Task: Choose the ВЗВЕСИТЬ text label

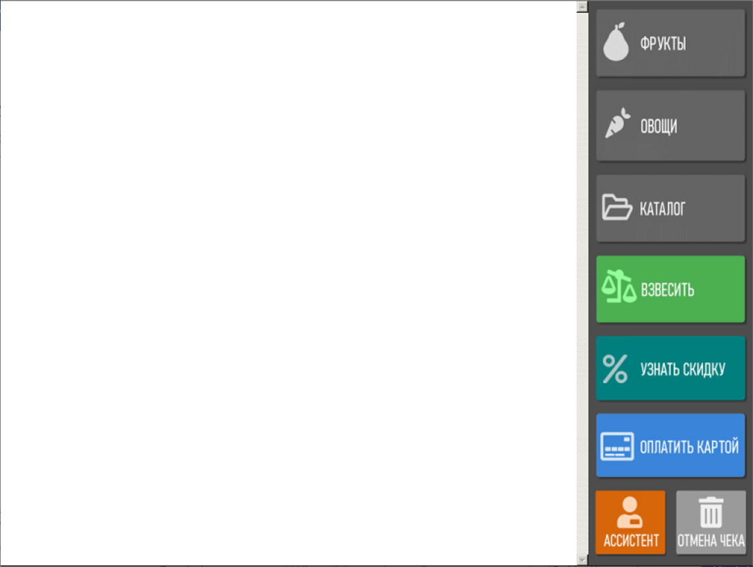Action: tap(667, 290)
